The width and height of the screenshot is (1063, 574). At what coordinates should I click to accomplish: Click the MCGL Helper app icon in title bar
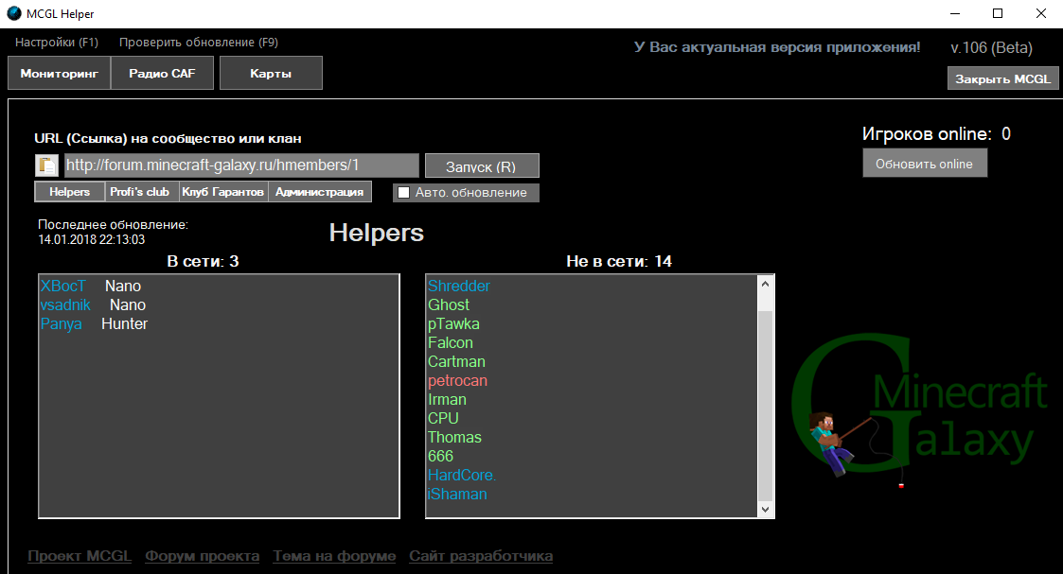14,13
